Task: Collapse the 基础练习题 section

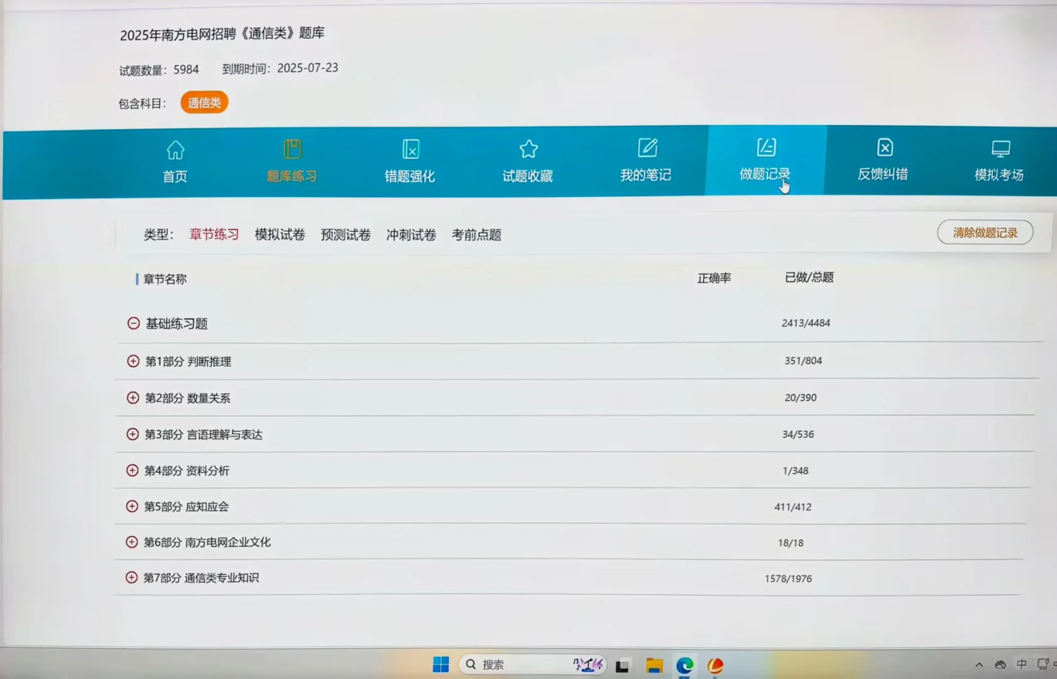Action: [133, 323]
